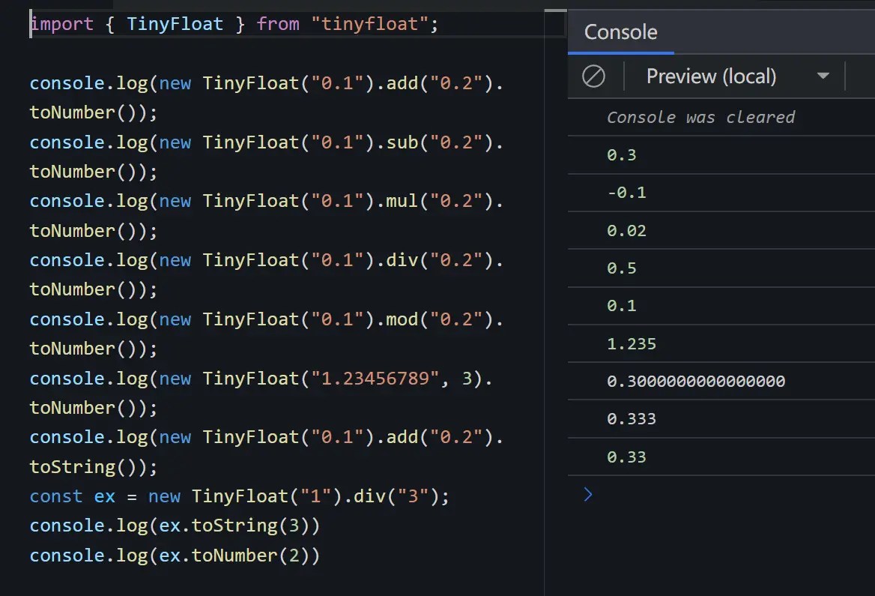Viewport: 875px width, 596px height.
Task: Select the "0.3" console log entry
Action: (620, 154)
